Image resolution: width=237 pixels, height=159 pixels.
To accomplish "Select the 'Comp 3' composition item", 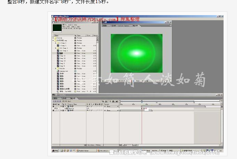I will coord(62,64).
